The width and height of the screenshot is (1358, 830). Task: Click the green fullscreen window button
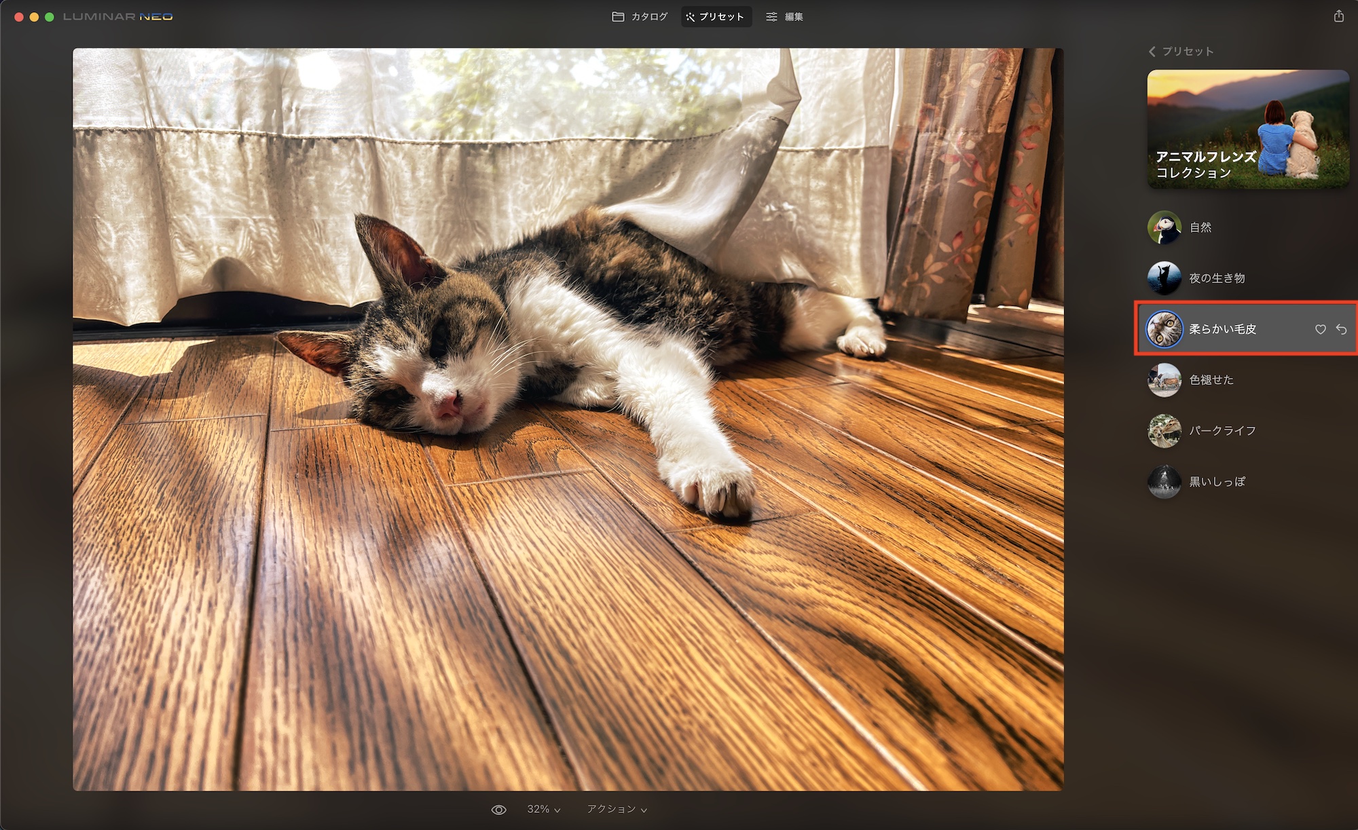[50, 17]
